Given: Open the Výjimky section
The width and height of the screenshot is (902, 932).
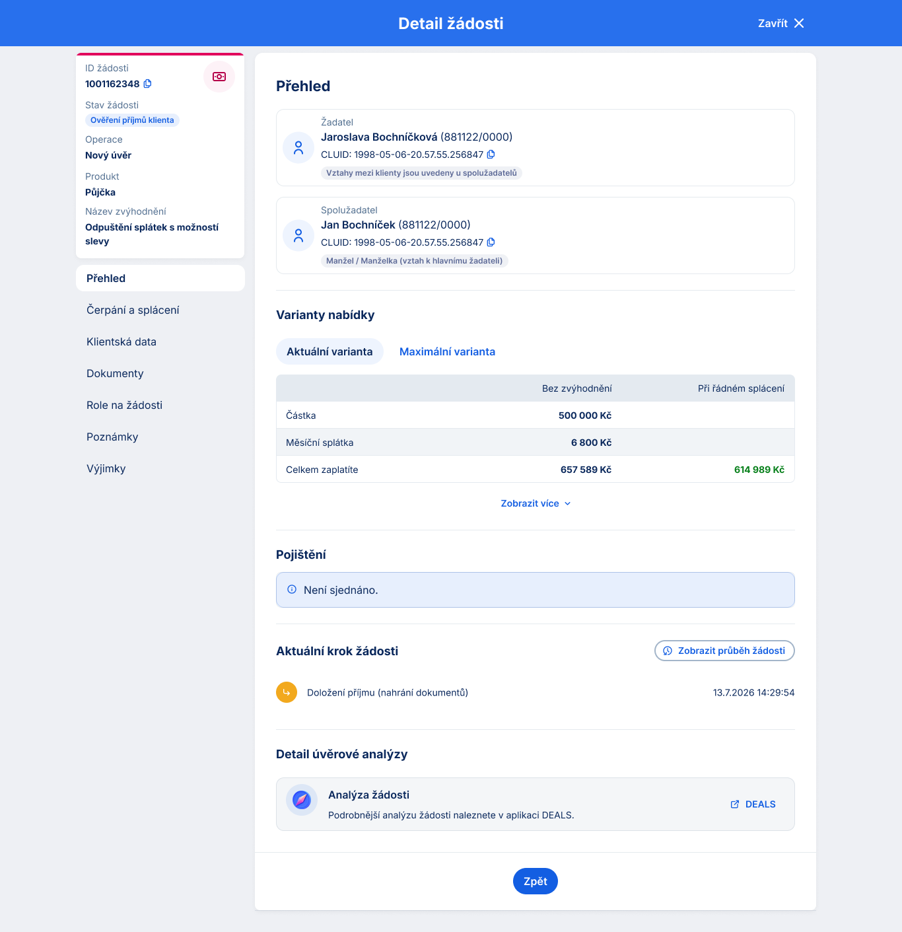Looking at the screenshot, I should click(x=160, y=468).
